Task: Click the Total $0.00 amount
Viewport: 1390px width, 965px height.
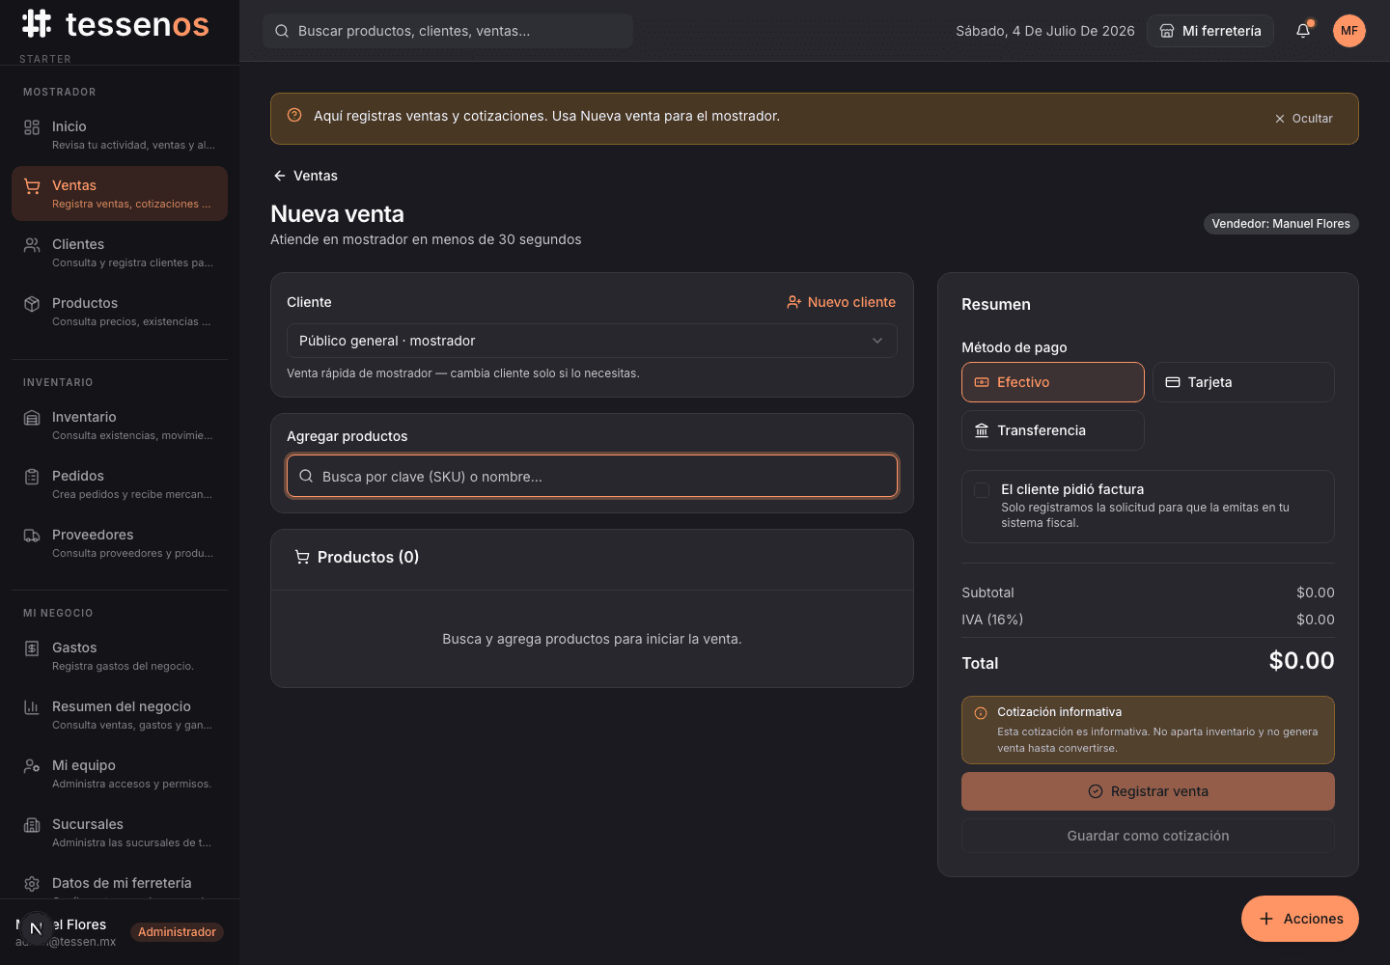Action: 1301,661
